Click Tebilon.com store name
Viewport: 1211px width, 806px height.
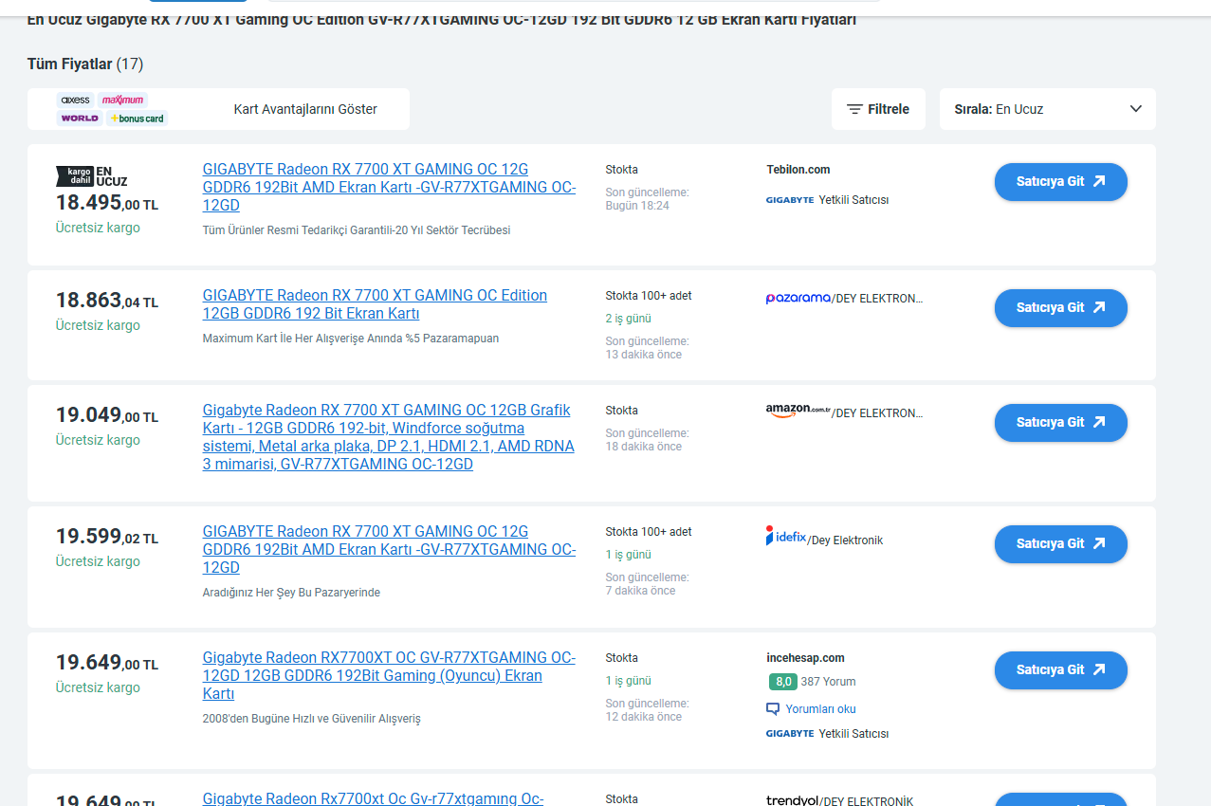point(798,170)
